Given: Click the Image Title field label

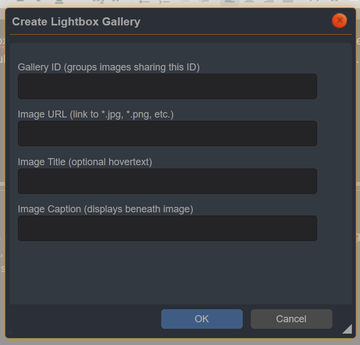Looking at the screenshot, I should coord(85,162).
